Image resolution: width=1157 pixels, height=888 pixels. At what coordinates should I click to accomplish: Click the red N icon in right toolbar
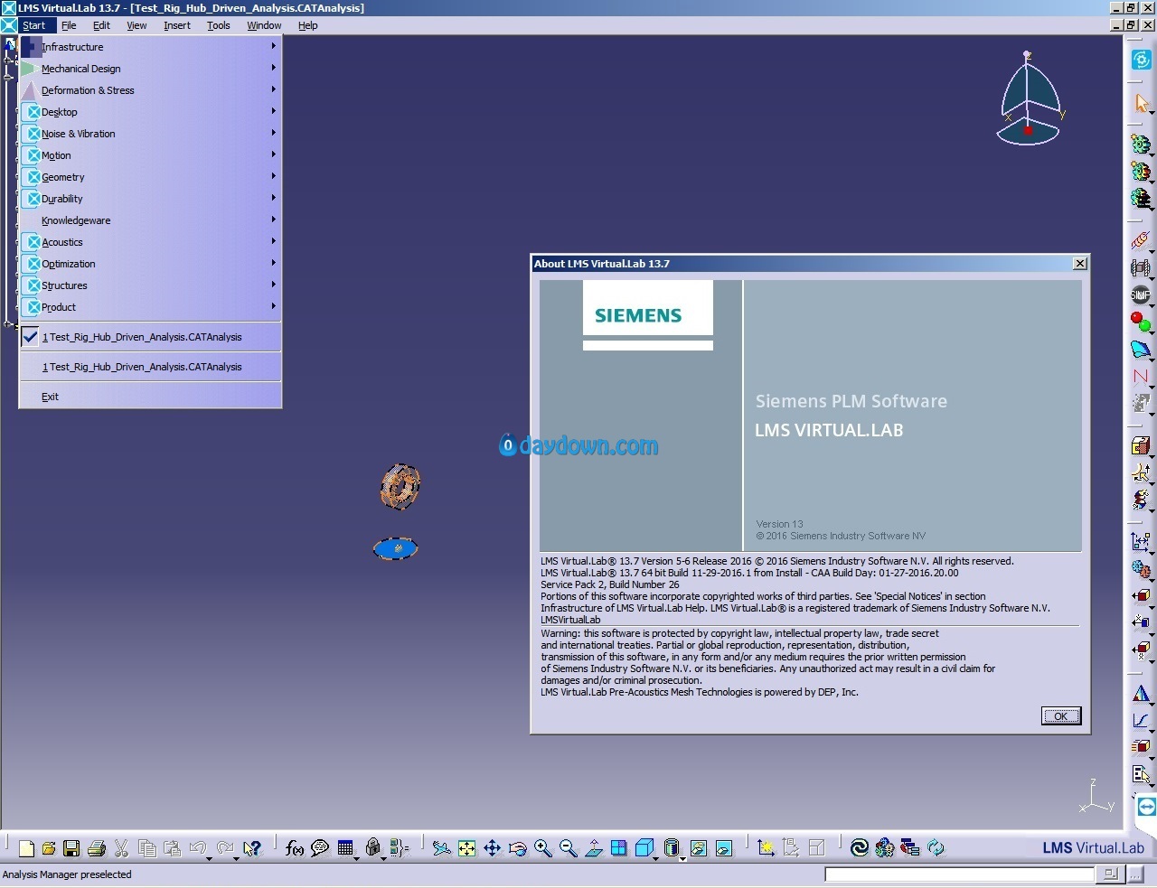(x=1141, y=376)
